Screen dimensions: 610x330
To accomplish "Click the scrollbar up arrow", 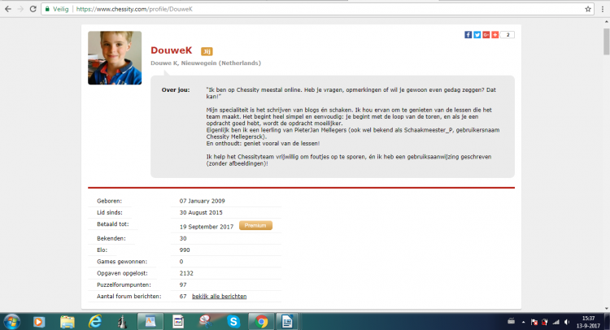I will [606, 22].
